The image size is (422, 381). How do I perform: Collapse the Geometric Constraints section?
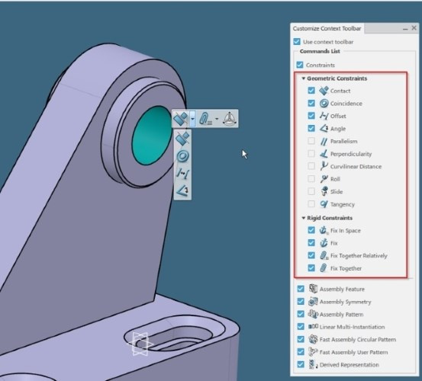tap(303, 78)
